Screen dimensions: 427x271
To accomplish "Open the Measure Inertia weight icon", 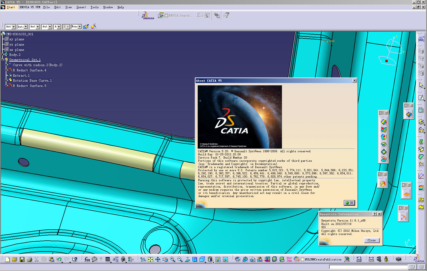I will click(386, 259).
